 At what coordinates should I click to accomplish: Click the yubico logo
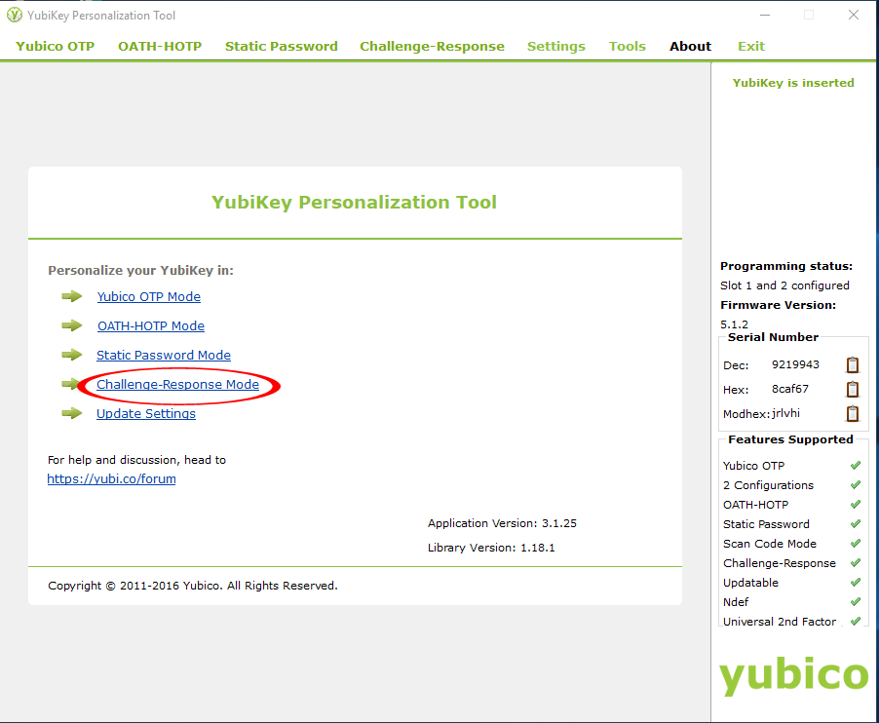(794, 675)
